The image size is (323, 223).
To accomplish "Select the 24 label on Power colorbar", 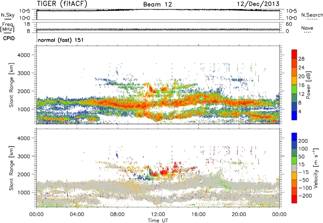I will click(x=301, y=68).
